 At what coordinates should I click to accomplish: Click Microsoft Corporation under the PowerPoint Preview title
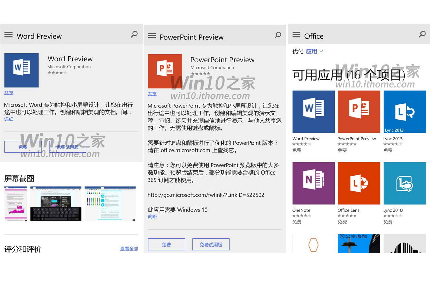(x=212, y=68)
